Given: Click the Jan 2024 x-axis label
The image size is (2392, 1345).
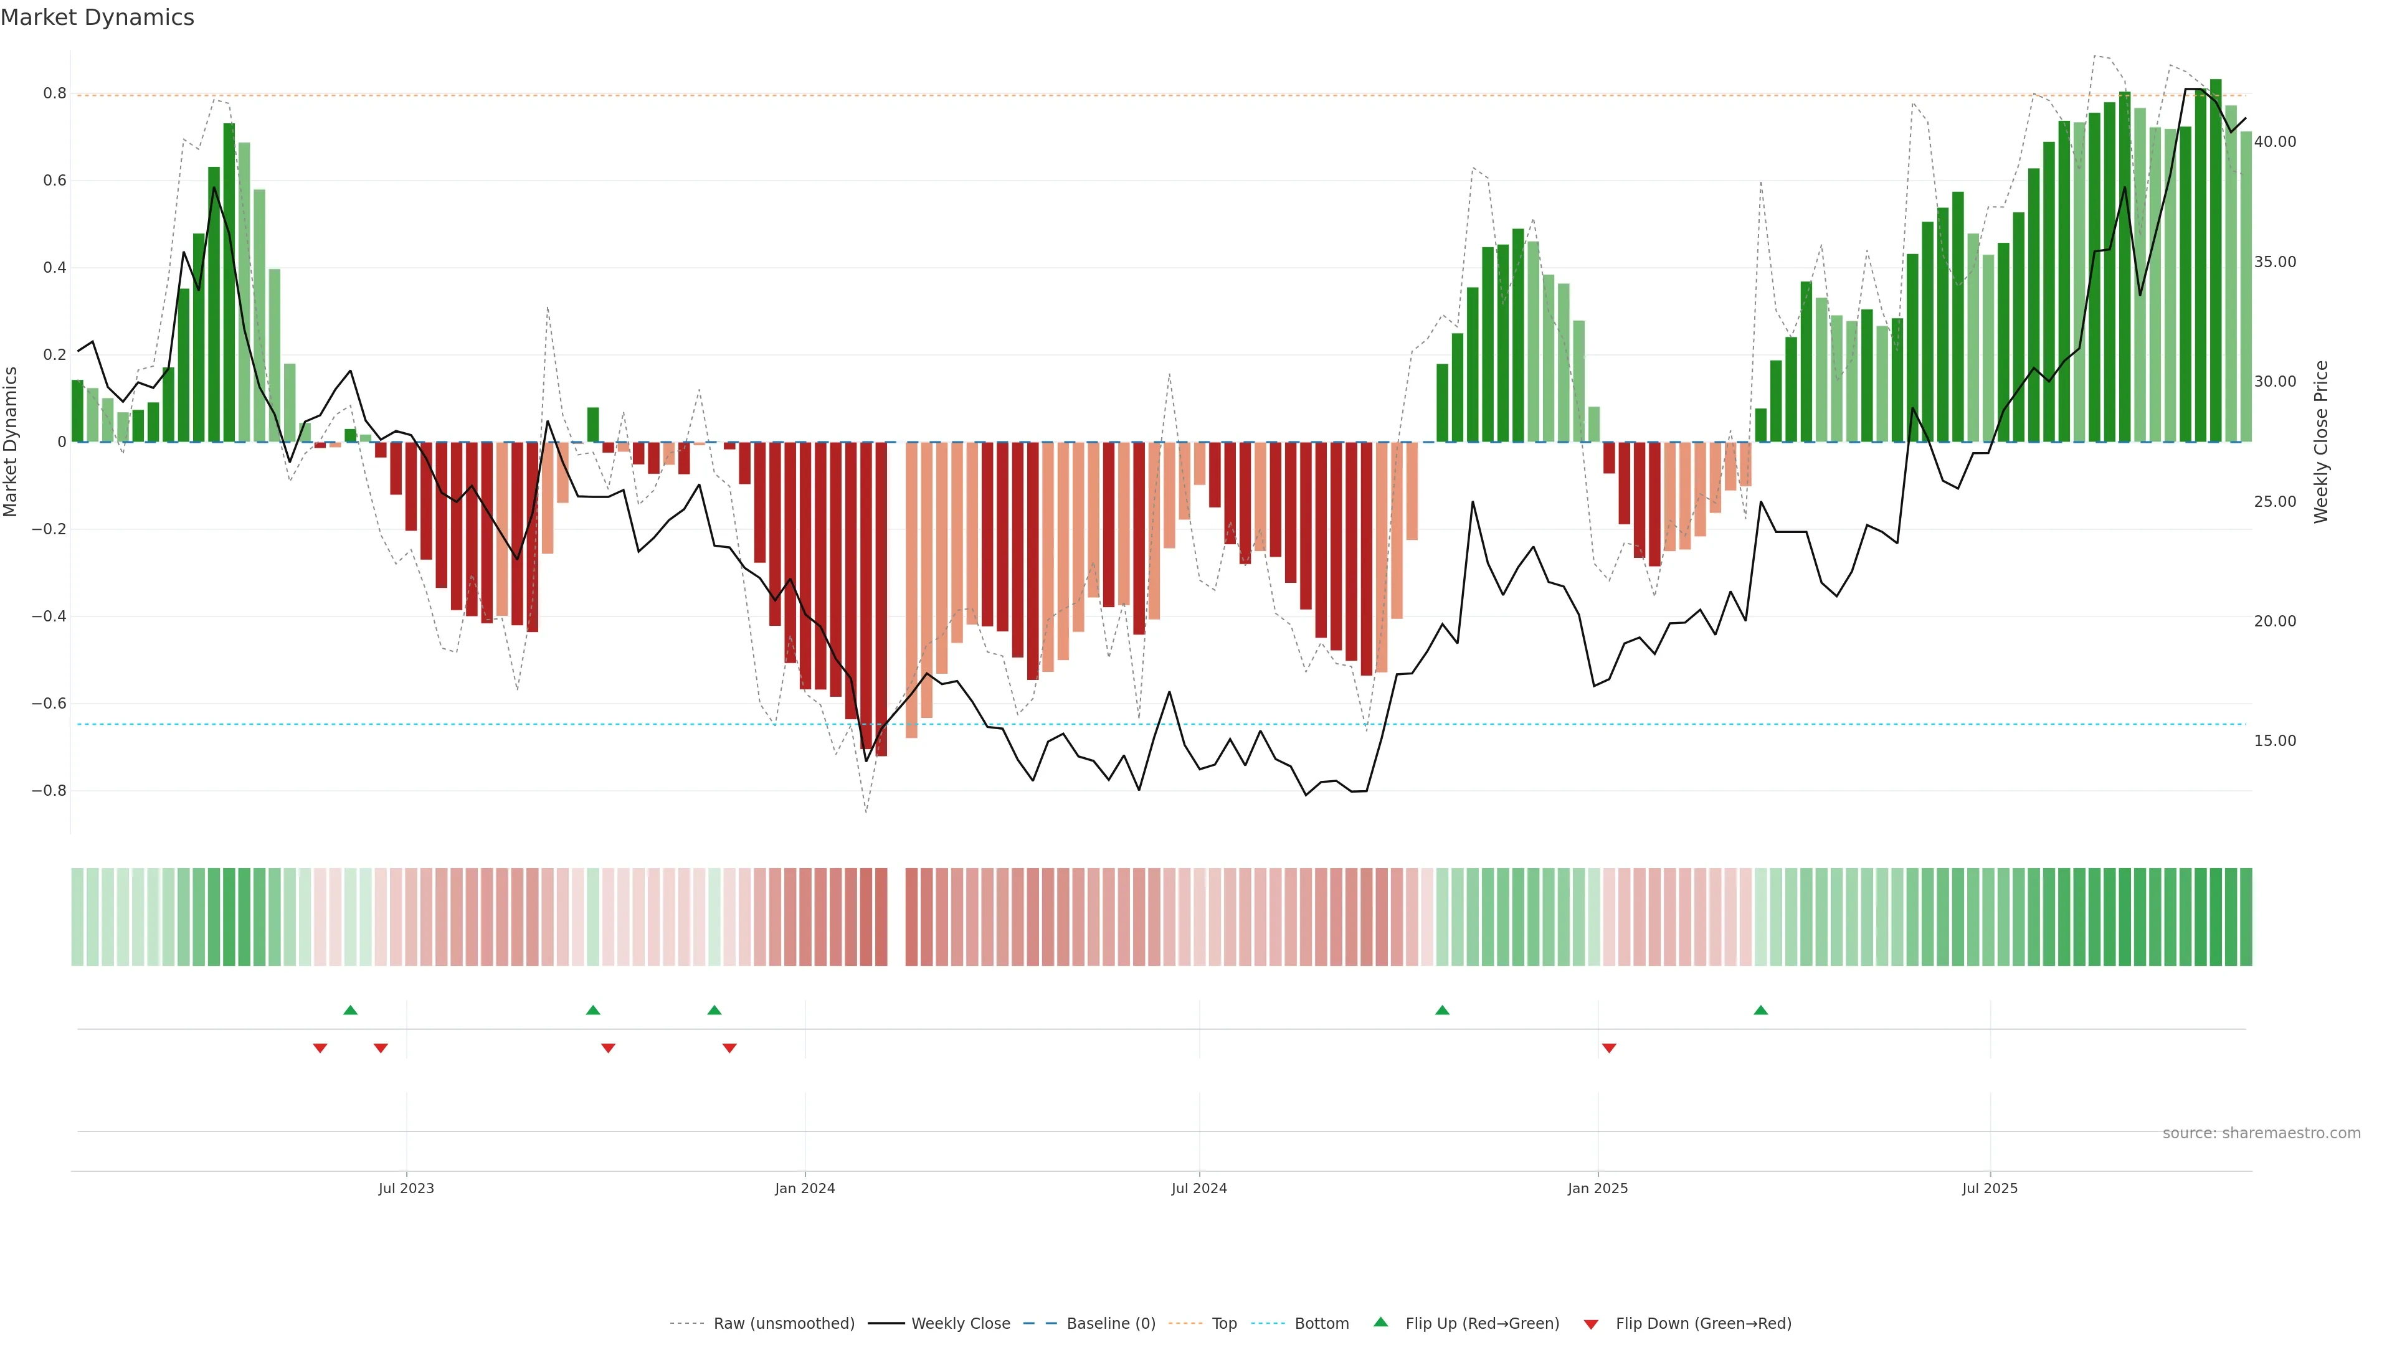Looking at the screenshot, I should click(x=805, y=1188).
